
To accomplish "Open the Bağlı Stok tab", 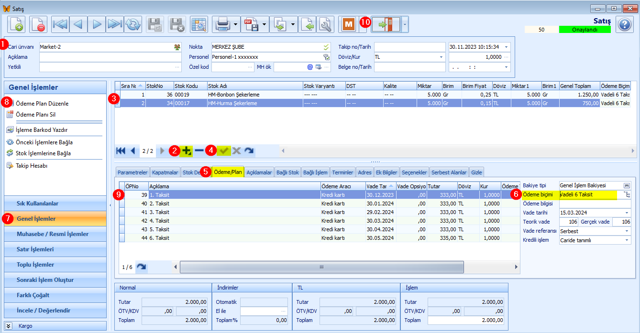I will pos(288,172).
